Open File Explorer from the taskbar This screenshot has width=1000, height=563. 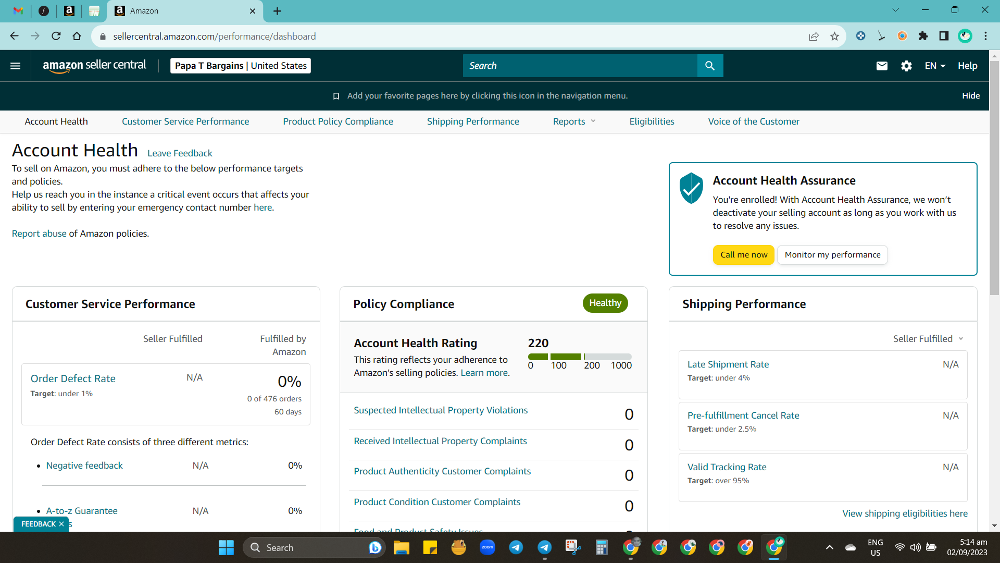click(401, 547)
